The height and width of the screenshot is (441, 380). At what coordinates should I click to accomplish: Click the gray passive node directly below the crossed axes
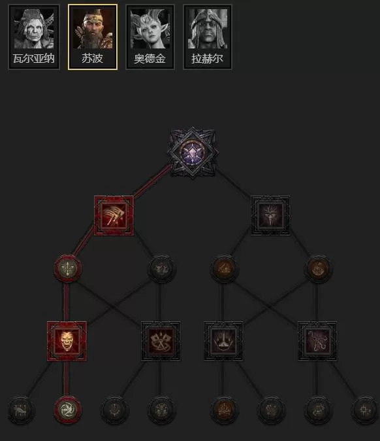point(161,411)
